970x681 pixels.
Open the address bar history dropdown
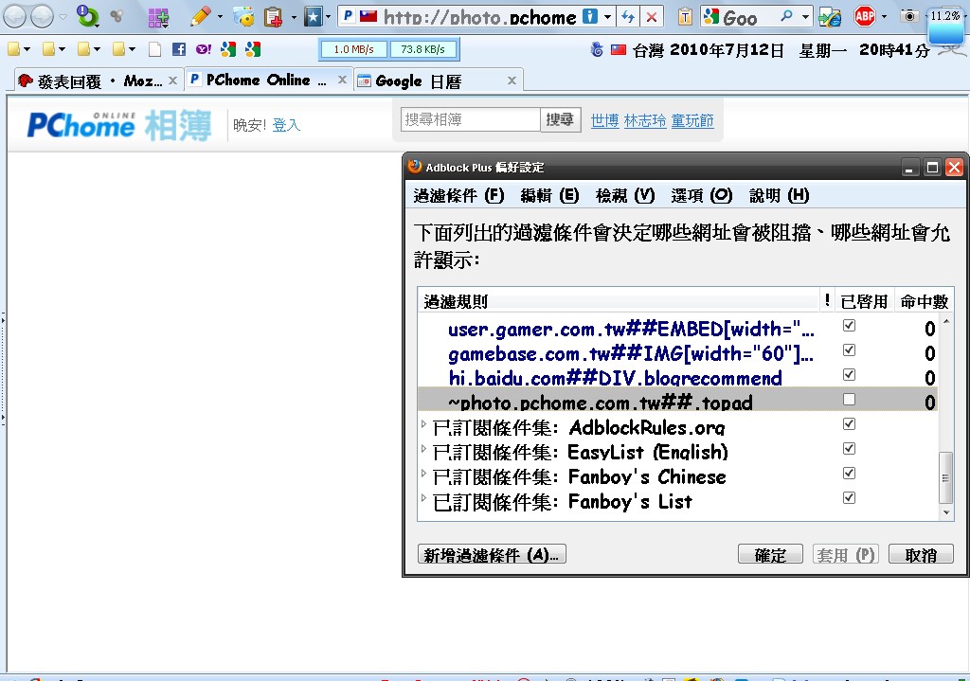[x=608, y=17]
